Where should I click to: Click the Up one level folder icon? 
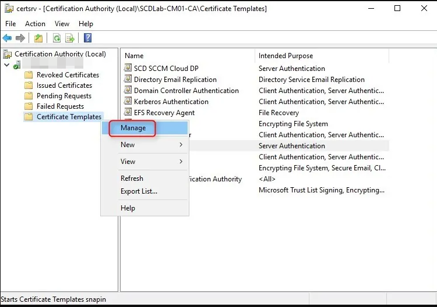coord(38,38)
